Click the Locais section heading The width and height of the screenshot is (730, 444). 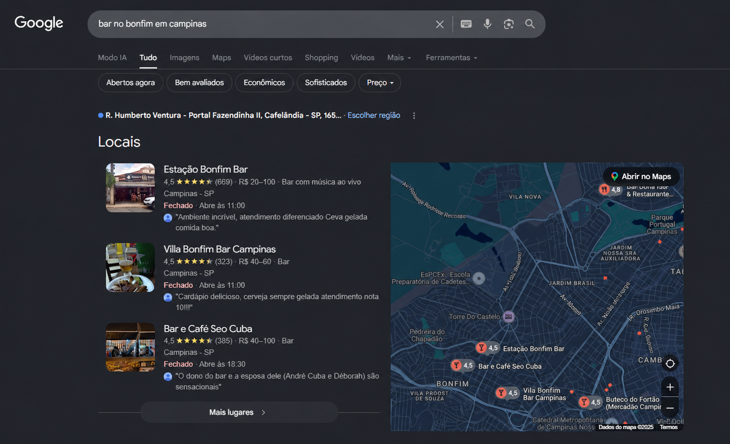click(x=119, y=142)
